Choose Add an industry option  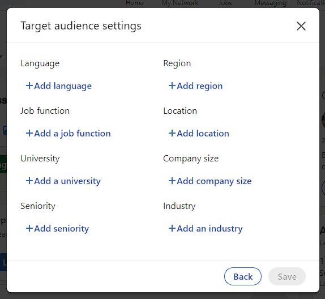coord(206,229)
